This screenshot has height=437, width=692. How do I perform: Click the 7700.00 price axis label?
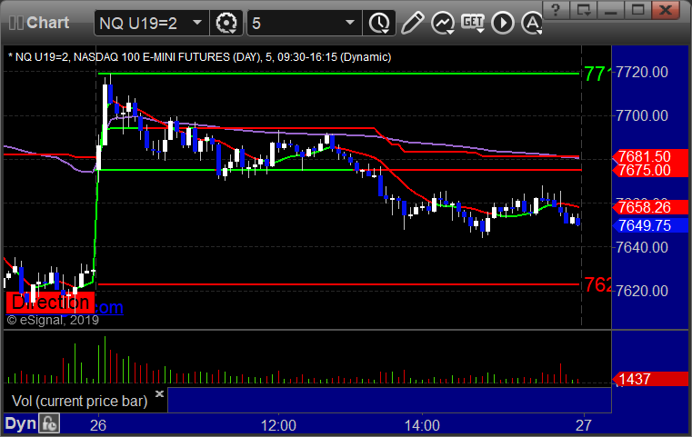[642, 115]
